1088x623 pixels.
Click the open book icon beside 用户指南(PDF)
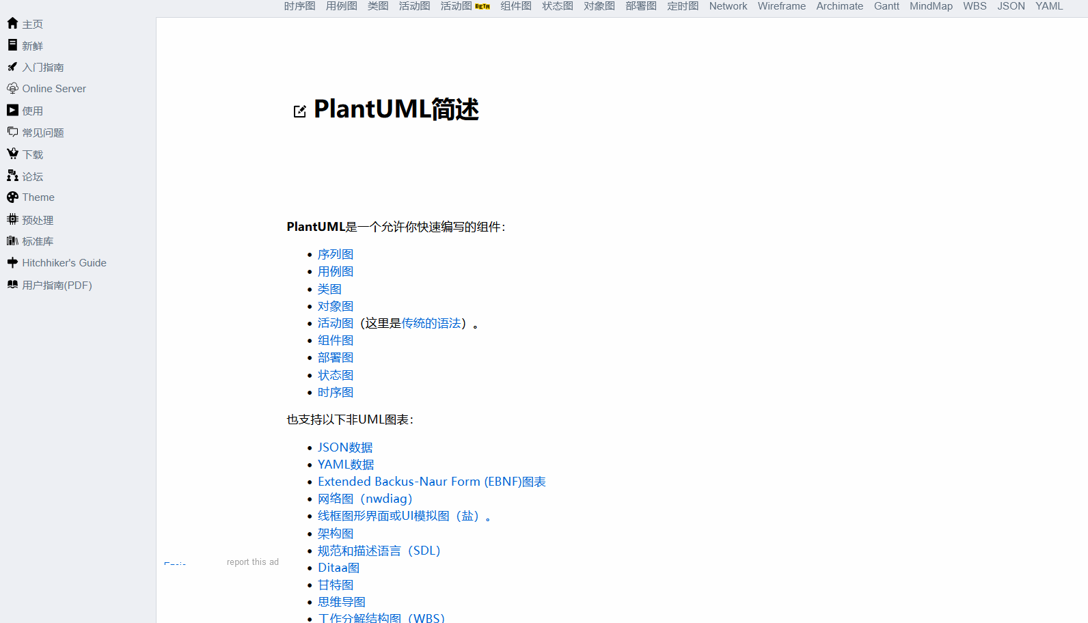tap(12, 284)
